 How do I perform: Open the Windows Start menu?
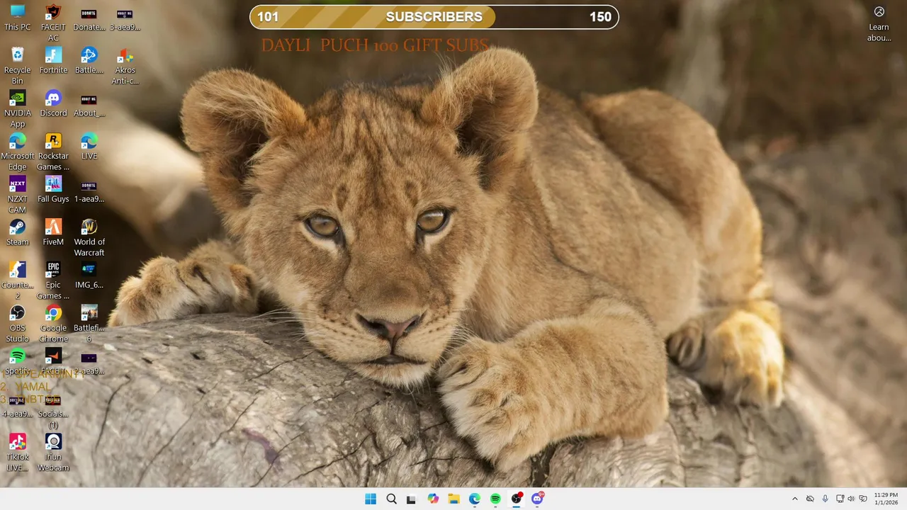coord(371,499)
